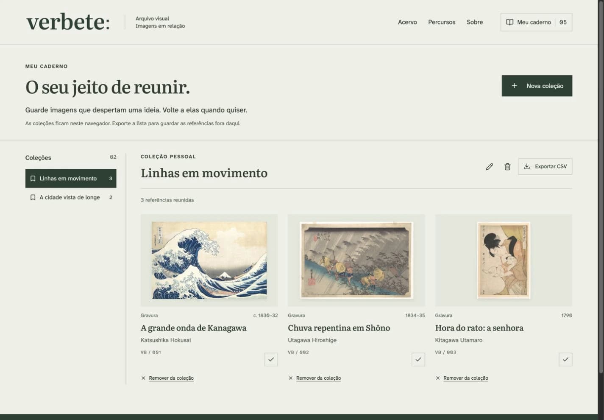Image resolution: width=604 pixels, height=420 pixels.
Task: Click the verbete: logo
Action: (68, 22)
